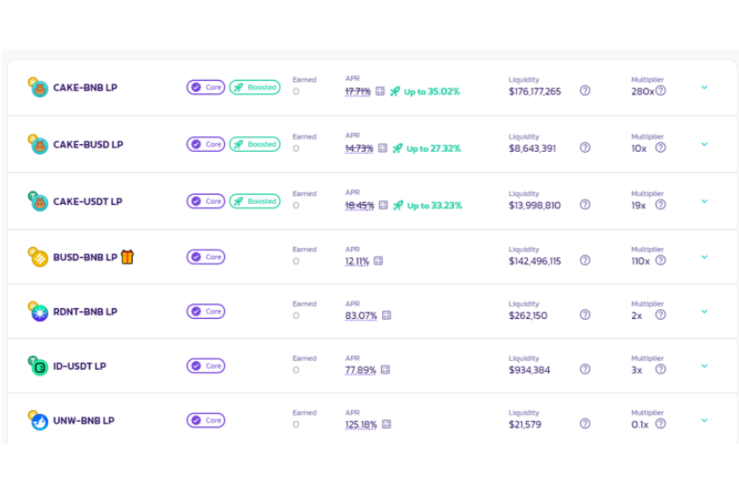Viewport: 739px width, 492px height.
Task: Expand the BUSD-BNB LP row chevron
Action: [704, 257]
